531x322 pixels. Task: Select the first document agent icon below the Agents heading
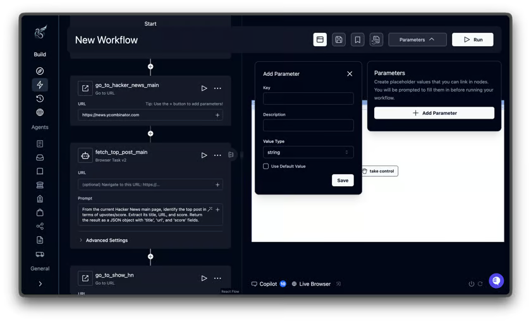[x=40, y=144]
